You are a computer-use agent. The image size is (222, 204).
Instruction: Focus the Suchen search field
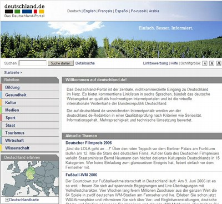pos(33,63)
